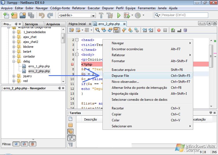Collapse the debg folder
This screenshot has width=218, height=155.
tap(14, 61)
